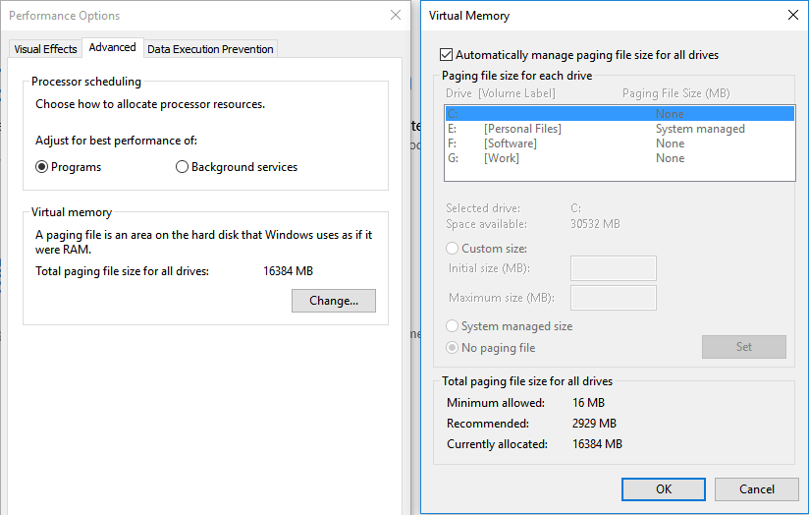Cancel the Virtual Memory dialog
The height and width of the screenshot is (515, 809).
756,488
